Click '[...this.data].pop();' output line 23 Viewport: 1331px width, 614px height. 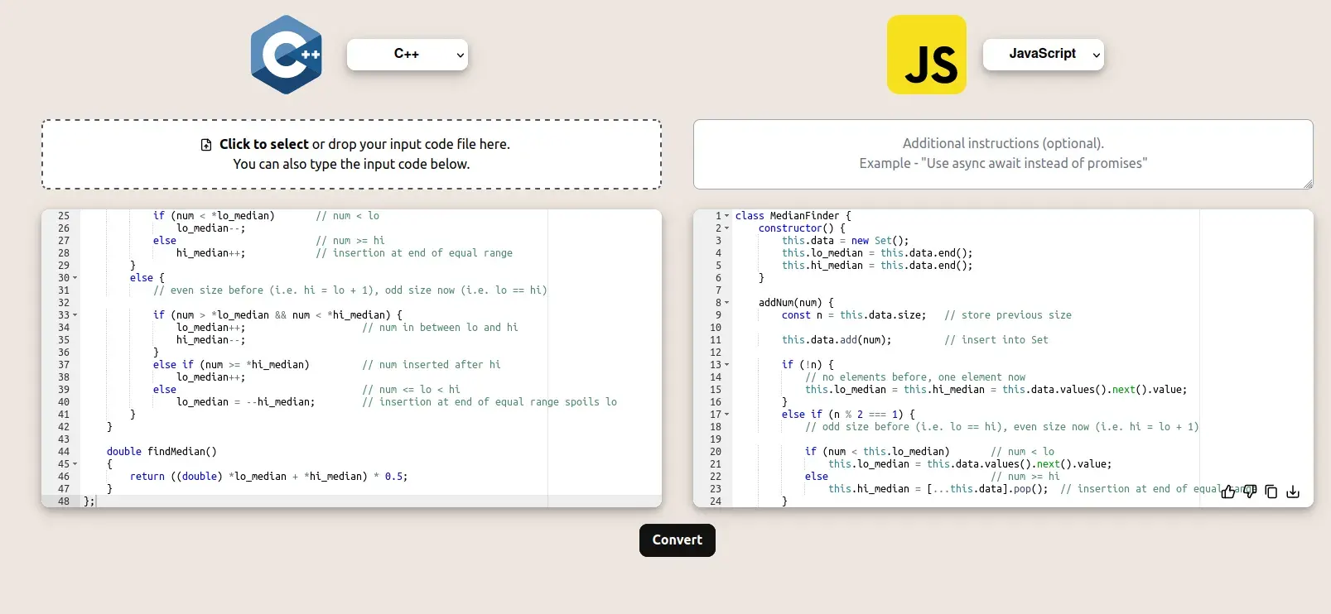(x=987, y=489)
